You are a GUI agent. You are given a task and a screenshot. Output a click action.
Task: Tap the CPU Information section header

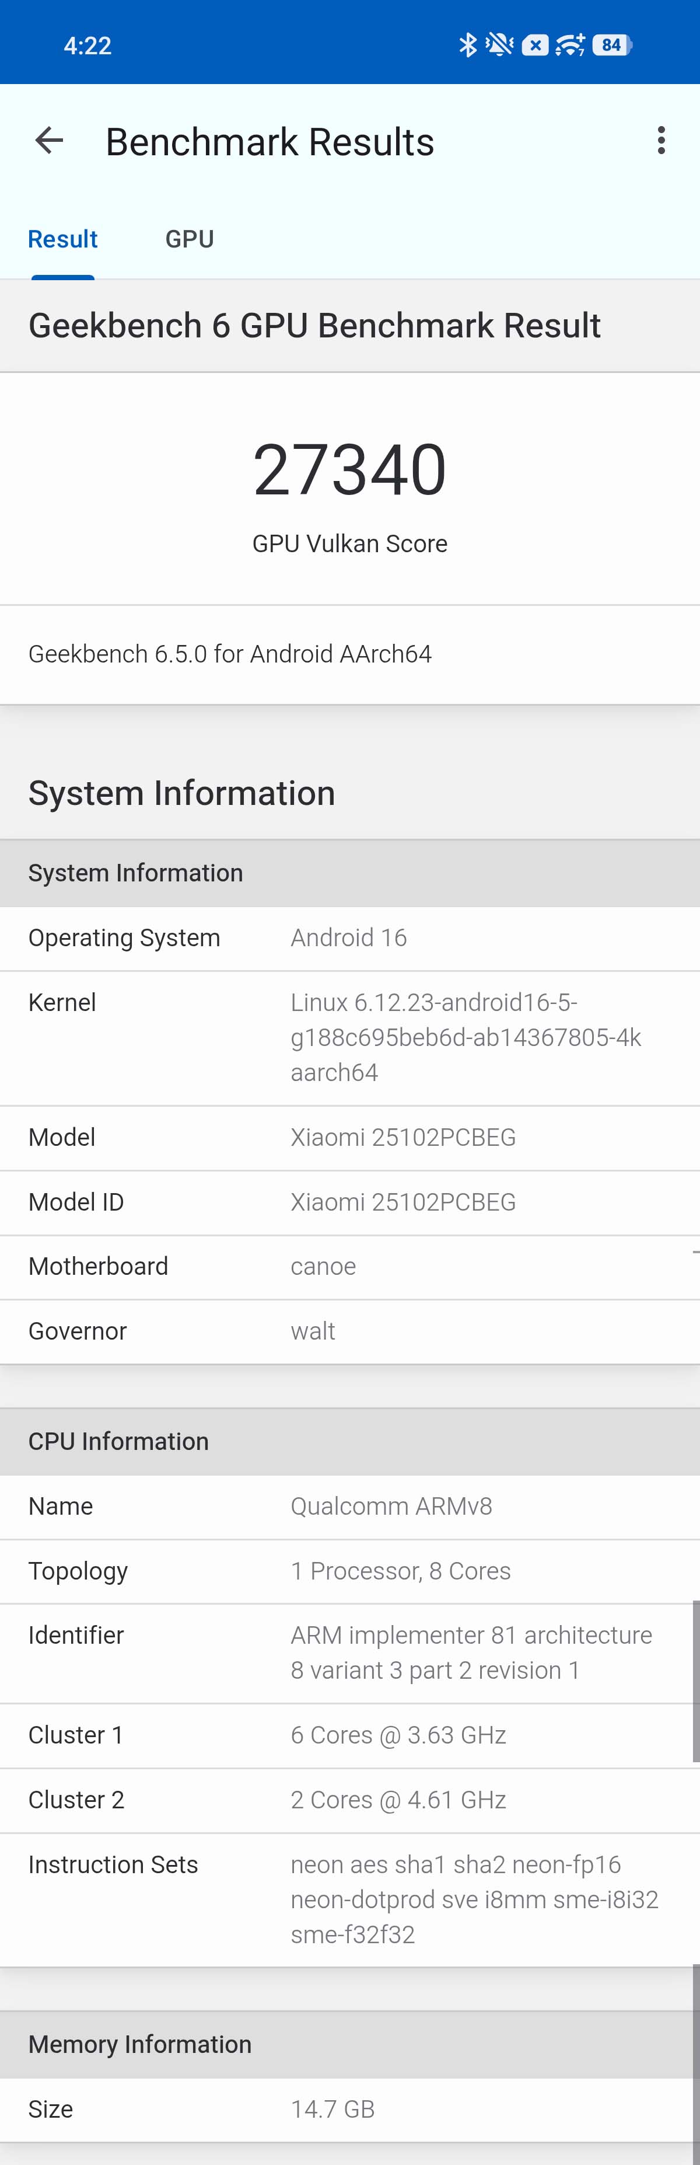click(349, 1441)
